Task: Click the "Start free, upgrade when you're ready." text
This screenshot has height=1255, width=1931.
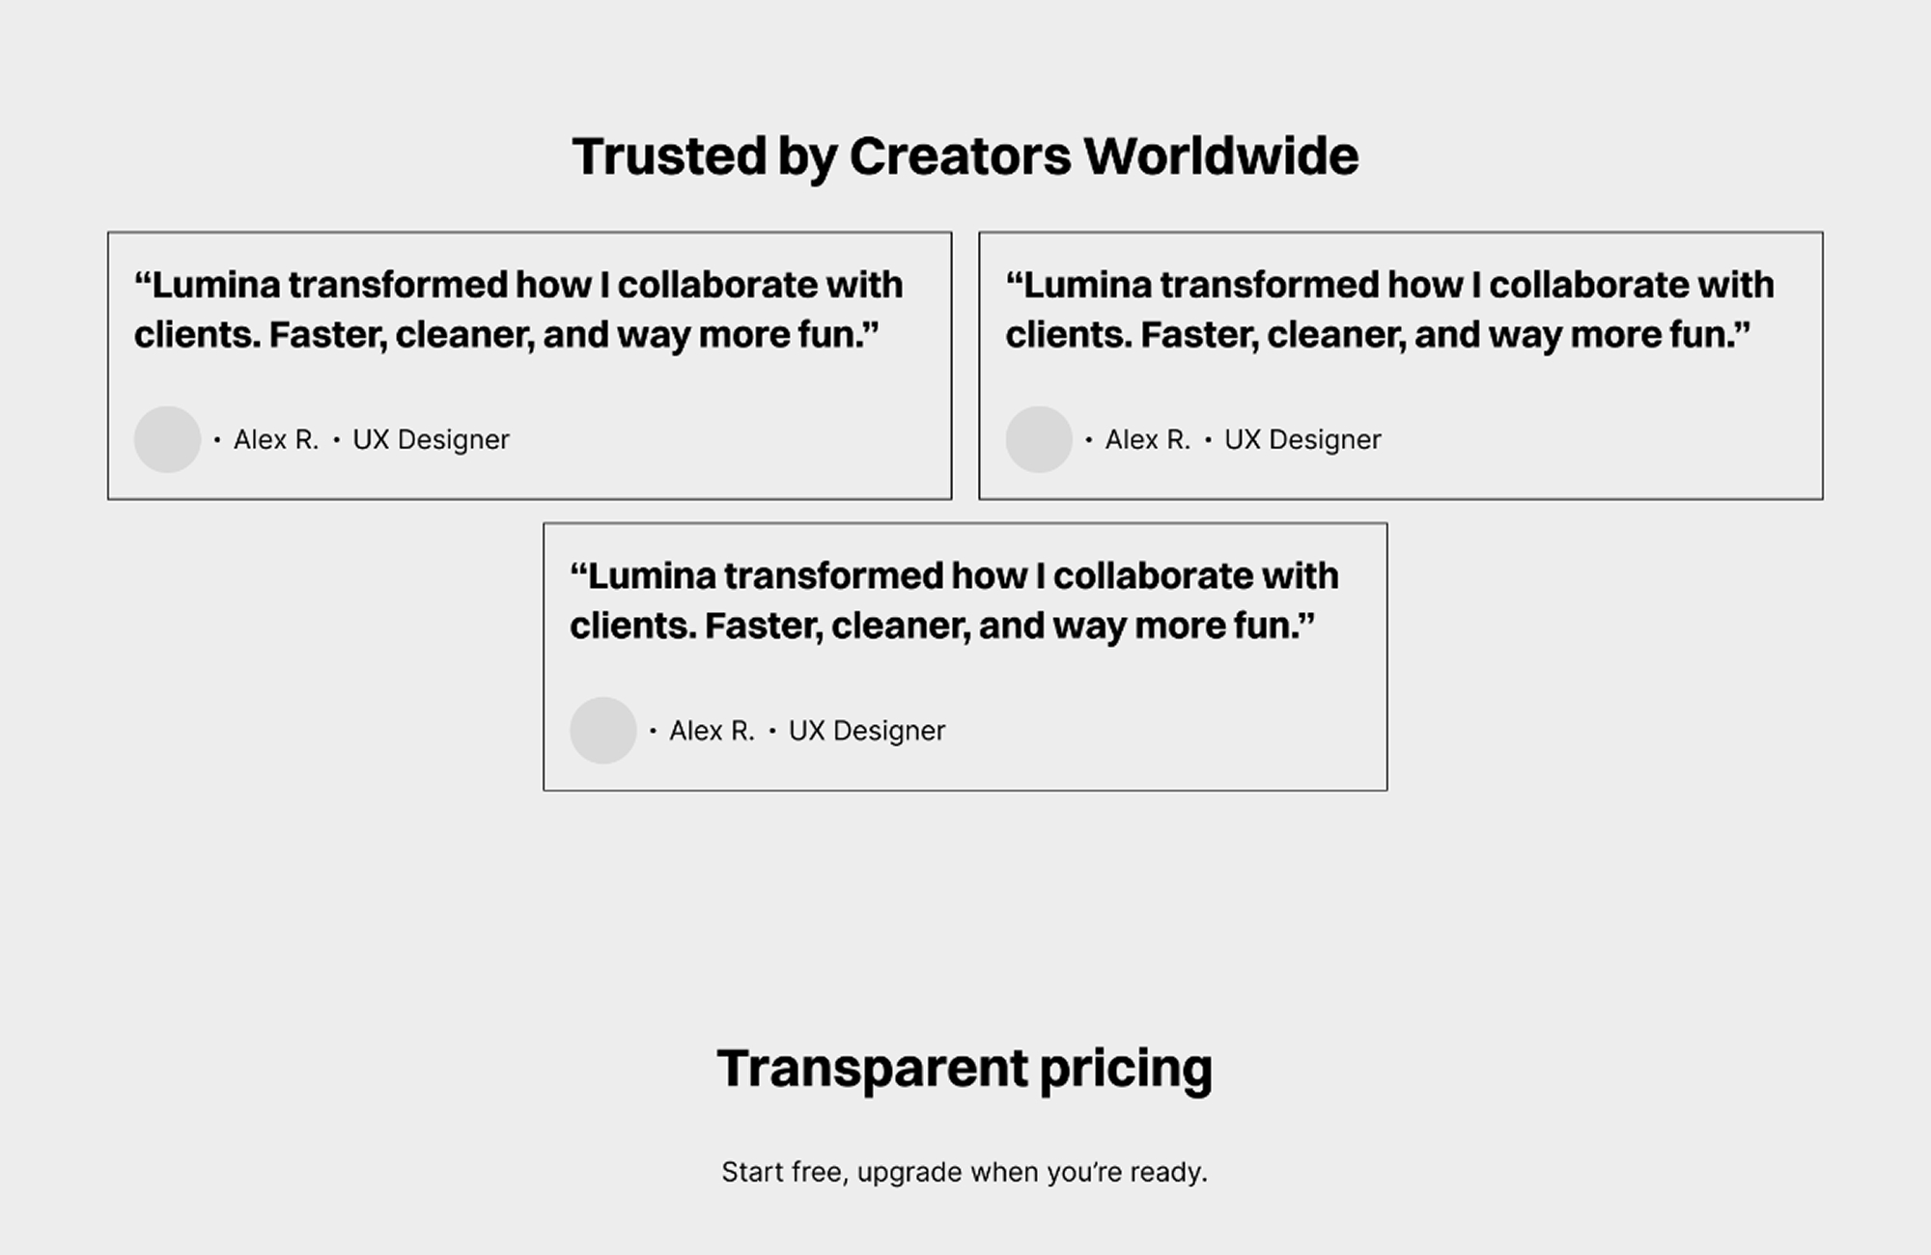Action: (x=965, y=1172)
